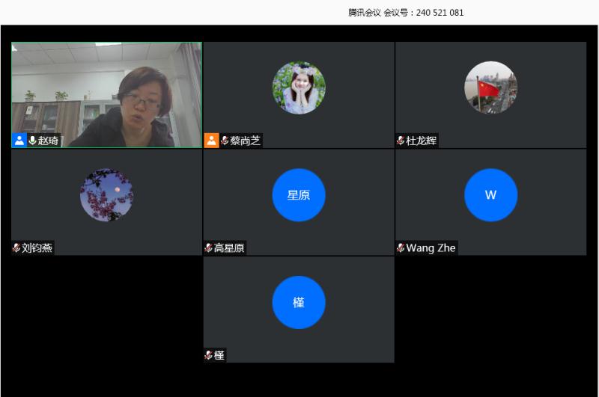Click the muted microphone icon next to 槿
Screen dimensions: 599x397
pos(208,355)
